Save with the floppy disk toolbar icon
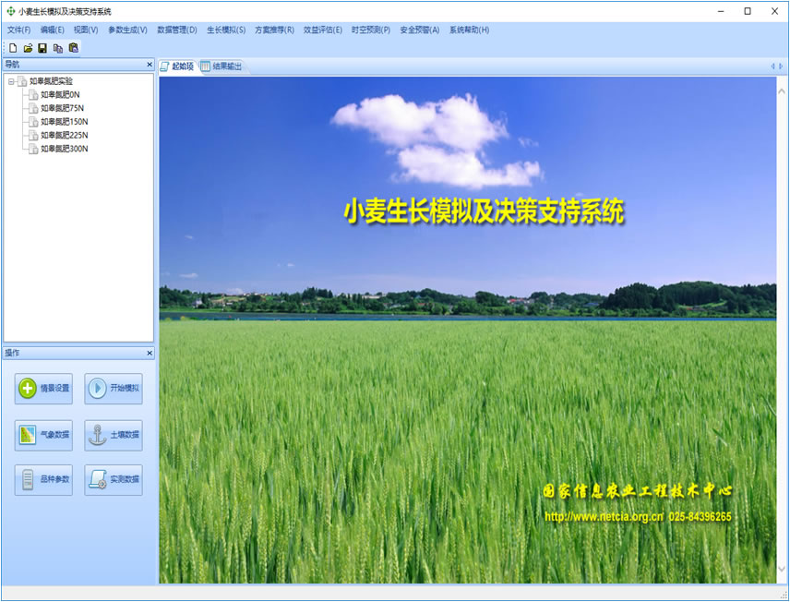 (x=42, y=47)
